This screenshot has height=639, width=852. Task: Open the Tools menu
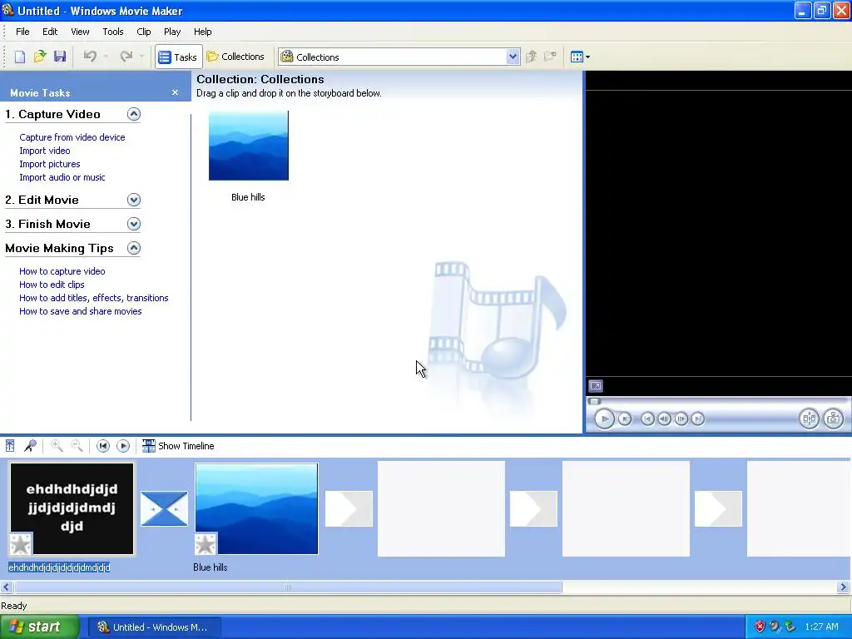(x=113, y=32)
